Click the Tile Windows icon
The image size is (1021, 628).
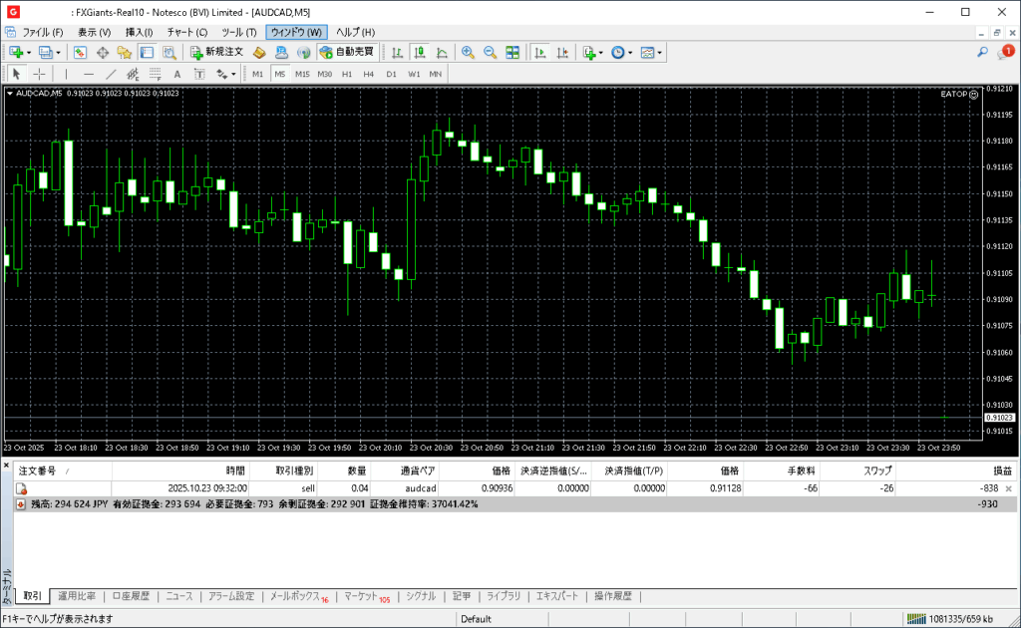coord(512,52)
